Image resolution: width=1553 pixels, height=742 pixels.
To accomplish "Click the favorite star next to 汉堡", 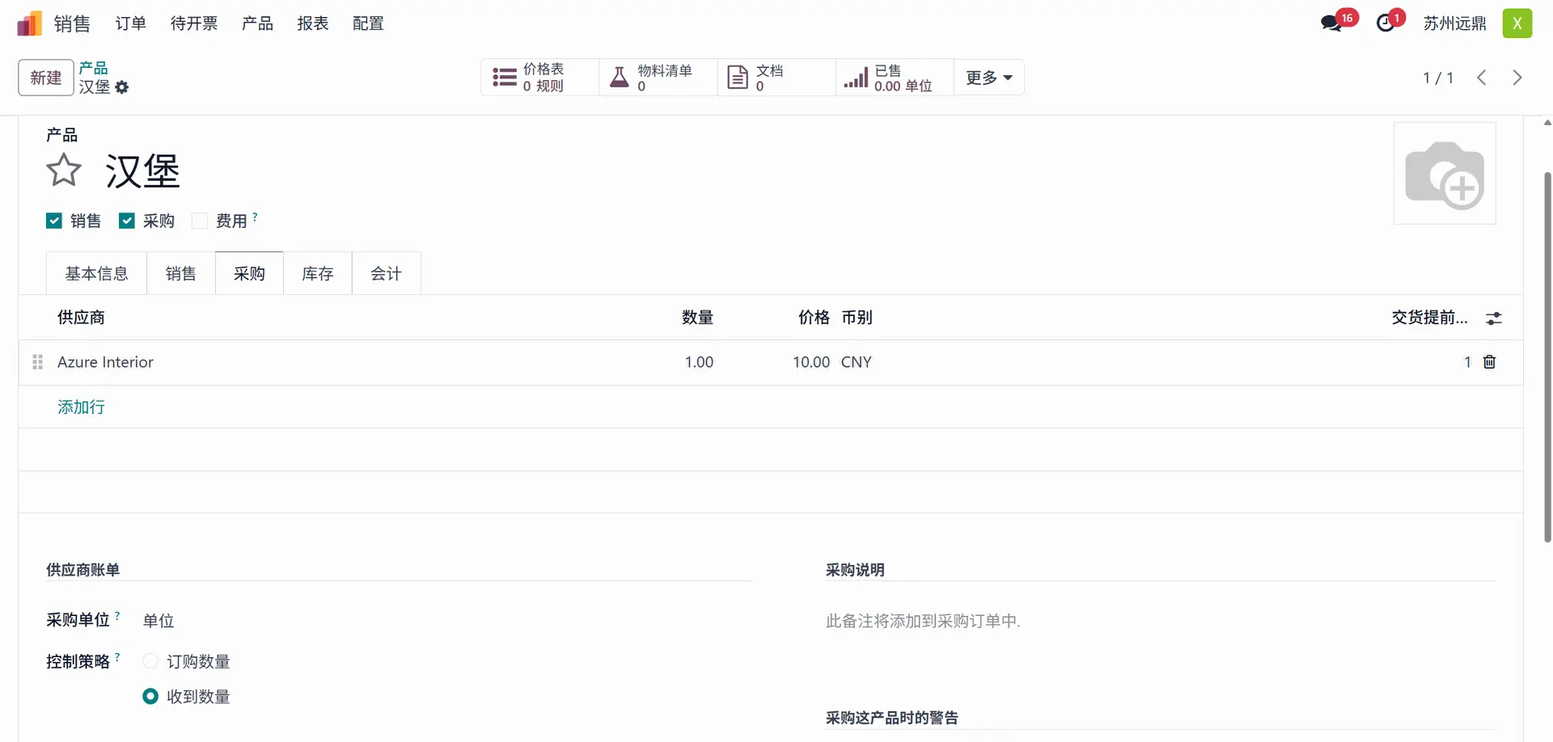I will [63, 171].
